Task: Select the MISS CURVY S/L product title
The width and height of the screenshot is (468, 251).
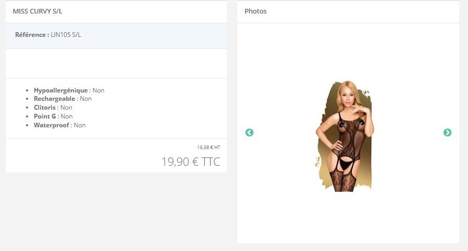Action: click(x=37, y=11)
